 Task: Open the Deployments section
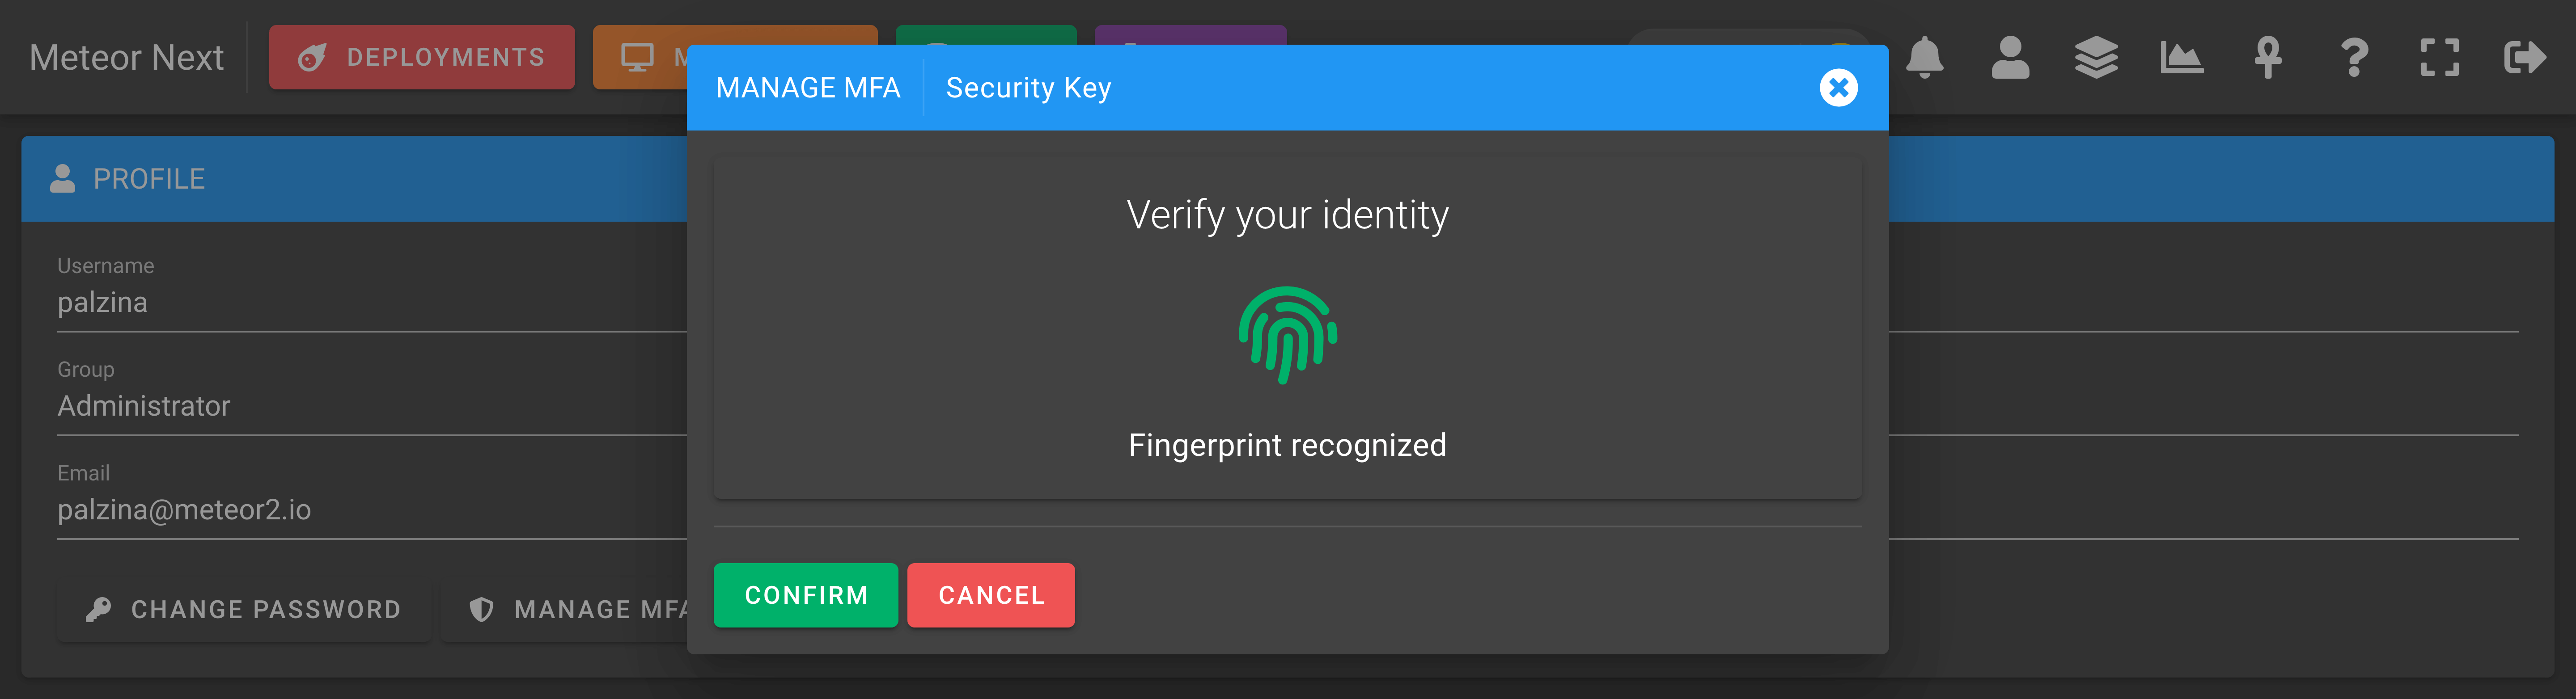coord(422,57)
